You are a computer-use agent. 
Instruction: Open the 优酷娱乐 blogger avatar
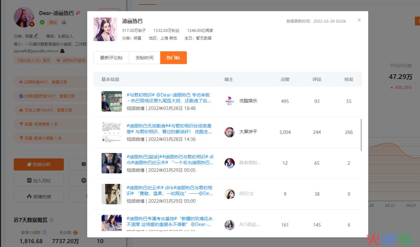click(229, 101)
